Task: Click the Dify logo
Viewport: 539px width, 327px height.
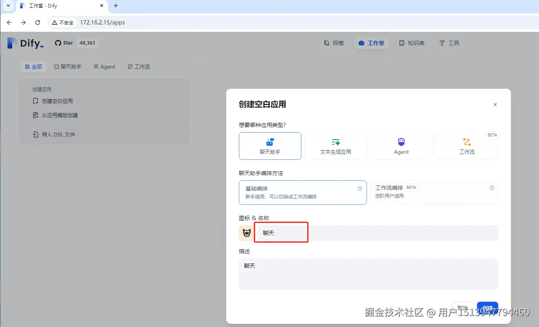Action: point(25,43)
